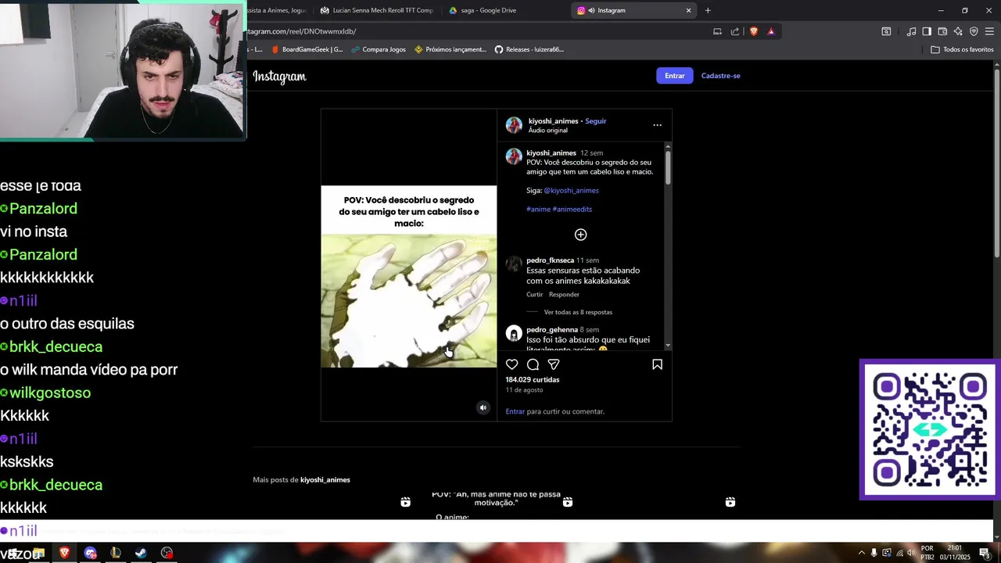
Task: Open a new tab with the plus button
Action: (708, 10)
